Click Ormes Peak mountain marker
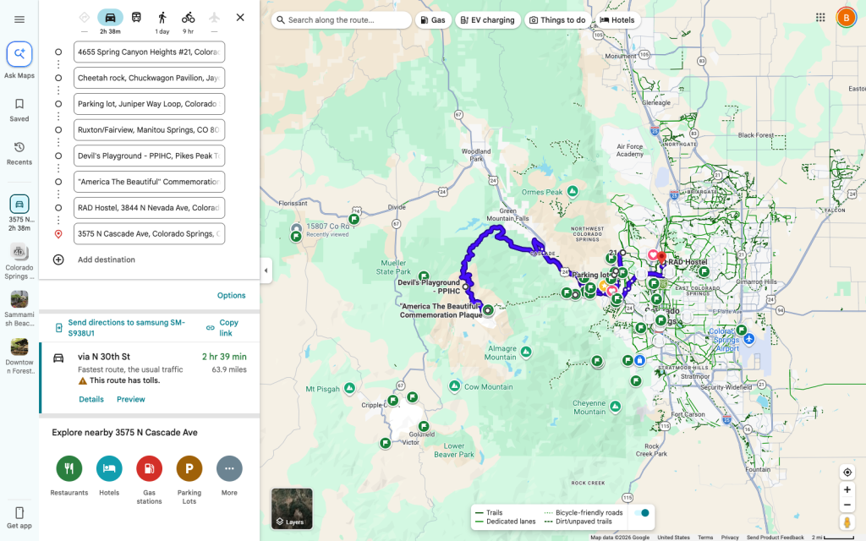This screenshot has width=866, height=541. click(x=573, y=192)
